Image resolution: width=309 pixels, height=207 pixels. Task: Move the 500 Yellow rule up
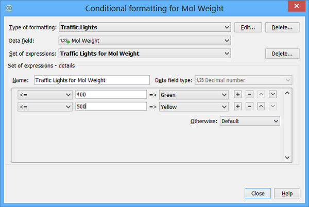(261, 107)
